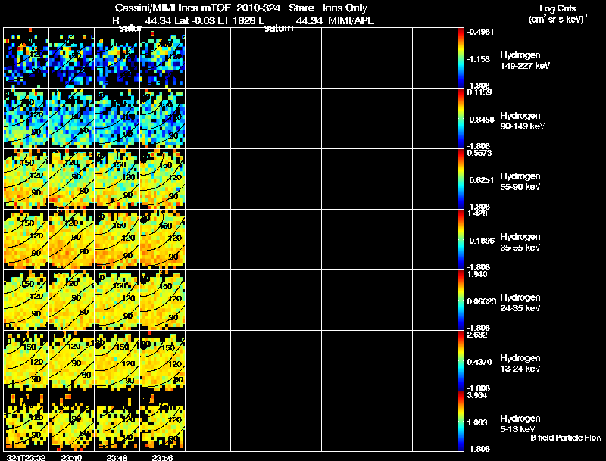Image resolution: width=606 pixels, height=461 pixels.
Task: Select the 23:40 time marker
Action: (x=71, y=456)
